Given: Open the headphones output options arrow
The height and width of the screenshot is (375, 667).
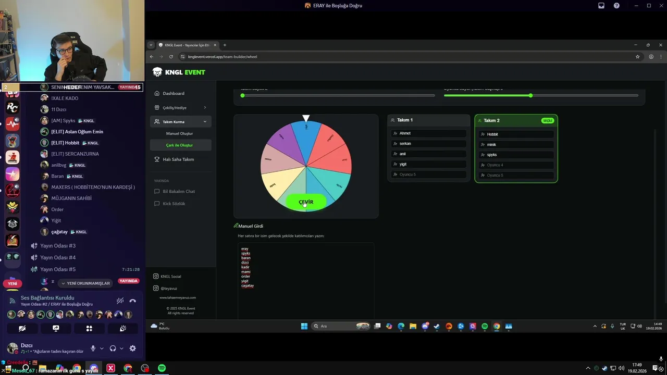Looking at the screenshot, I should tap(121, 348).
